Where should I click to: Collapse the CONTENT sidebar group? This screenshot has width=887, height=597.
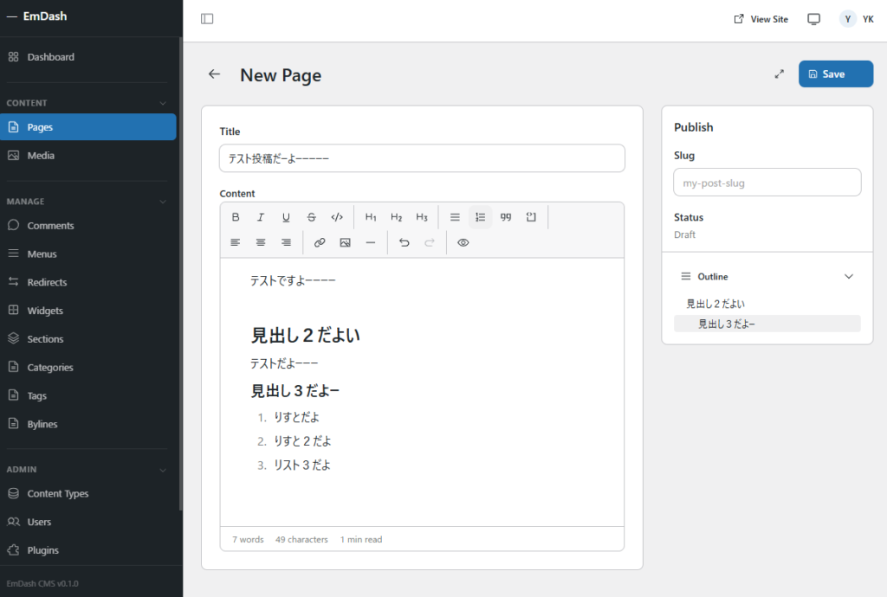point(163,103)
